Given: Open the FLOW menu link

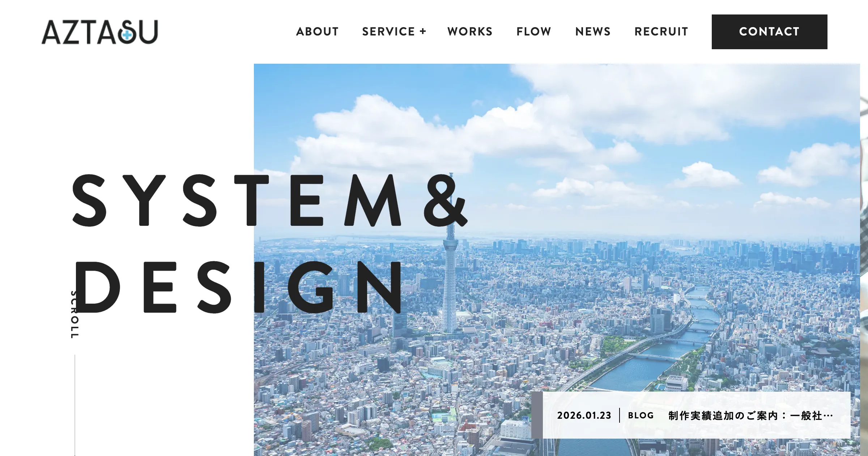Looking at the screenshot, I should click(x=534, y=31).
